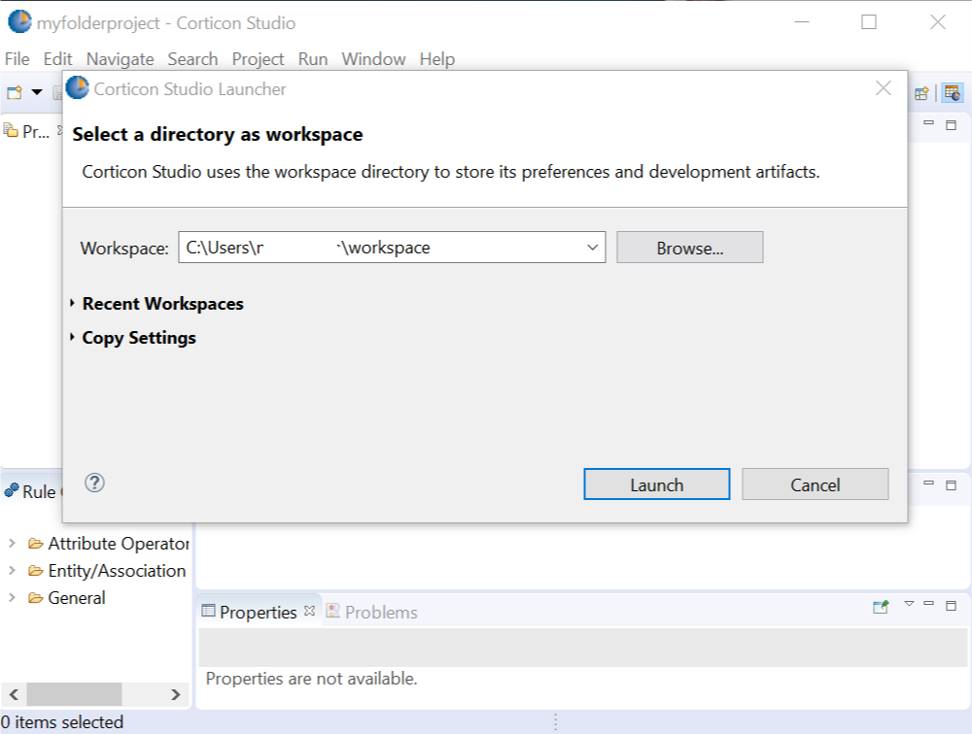
Task: Open the Run menu
Action: 313,59
